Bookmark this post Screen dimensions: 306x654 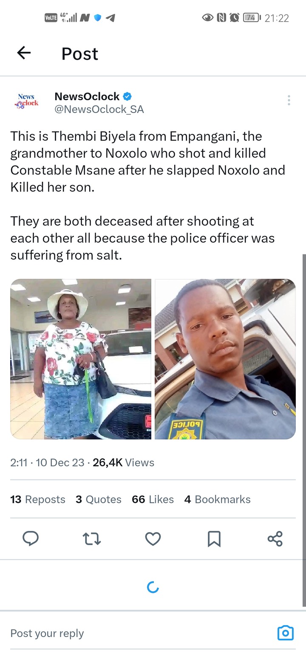(x=214, y=539)
